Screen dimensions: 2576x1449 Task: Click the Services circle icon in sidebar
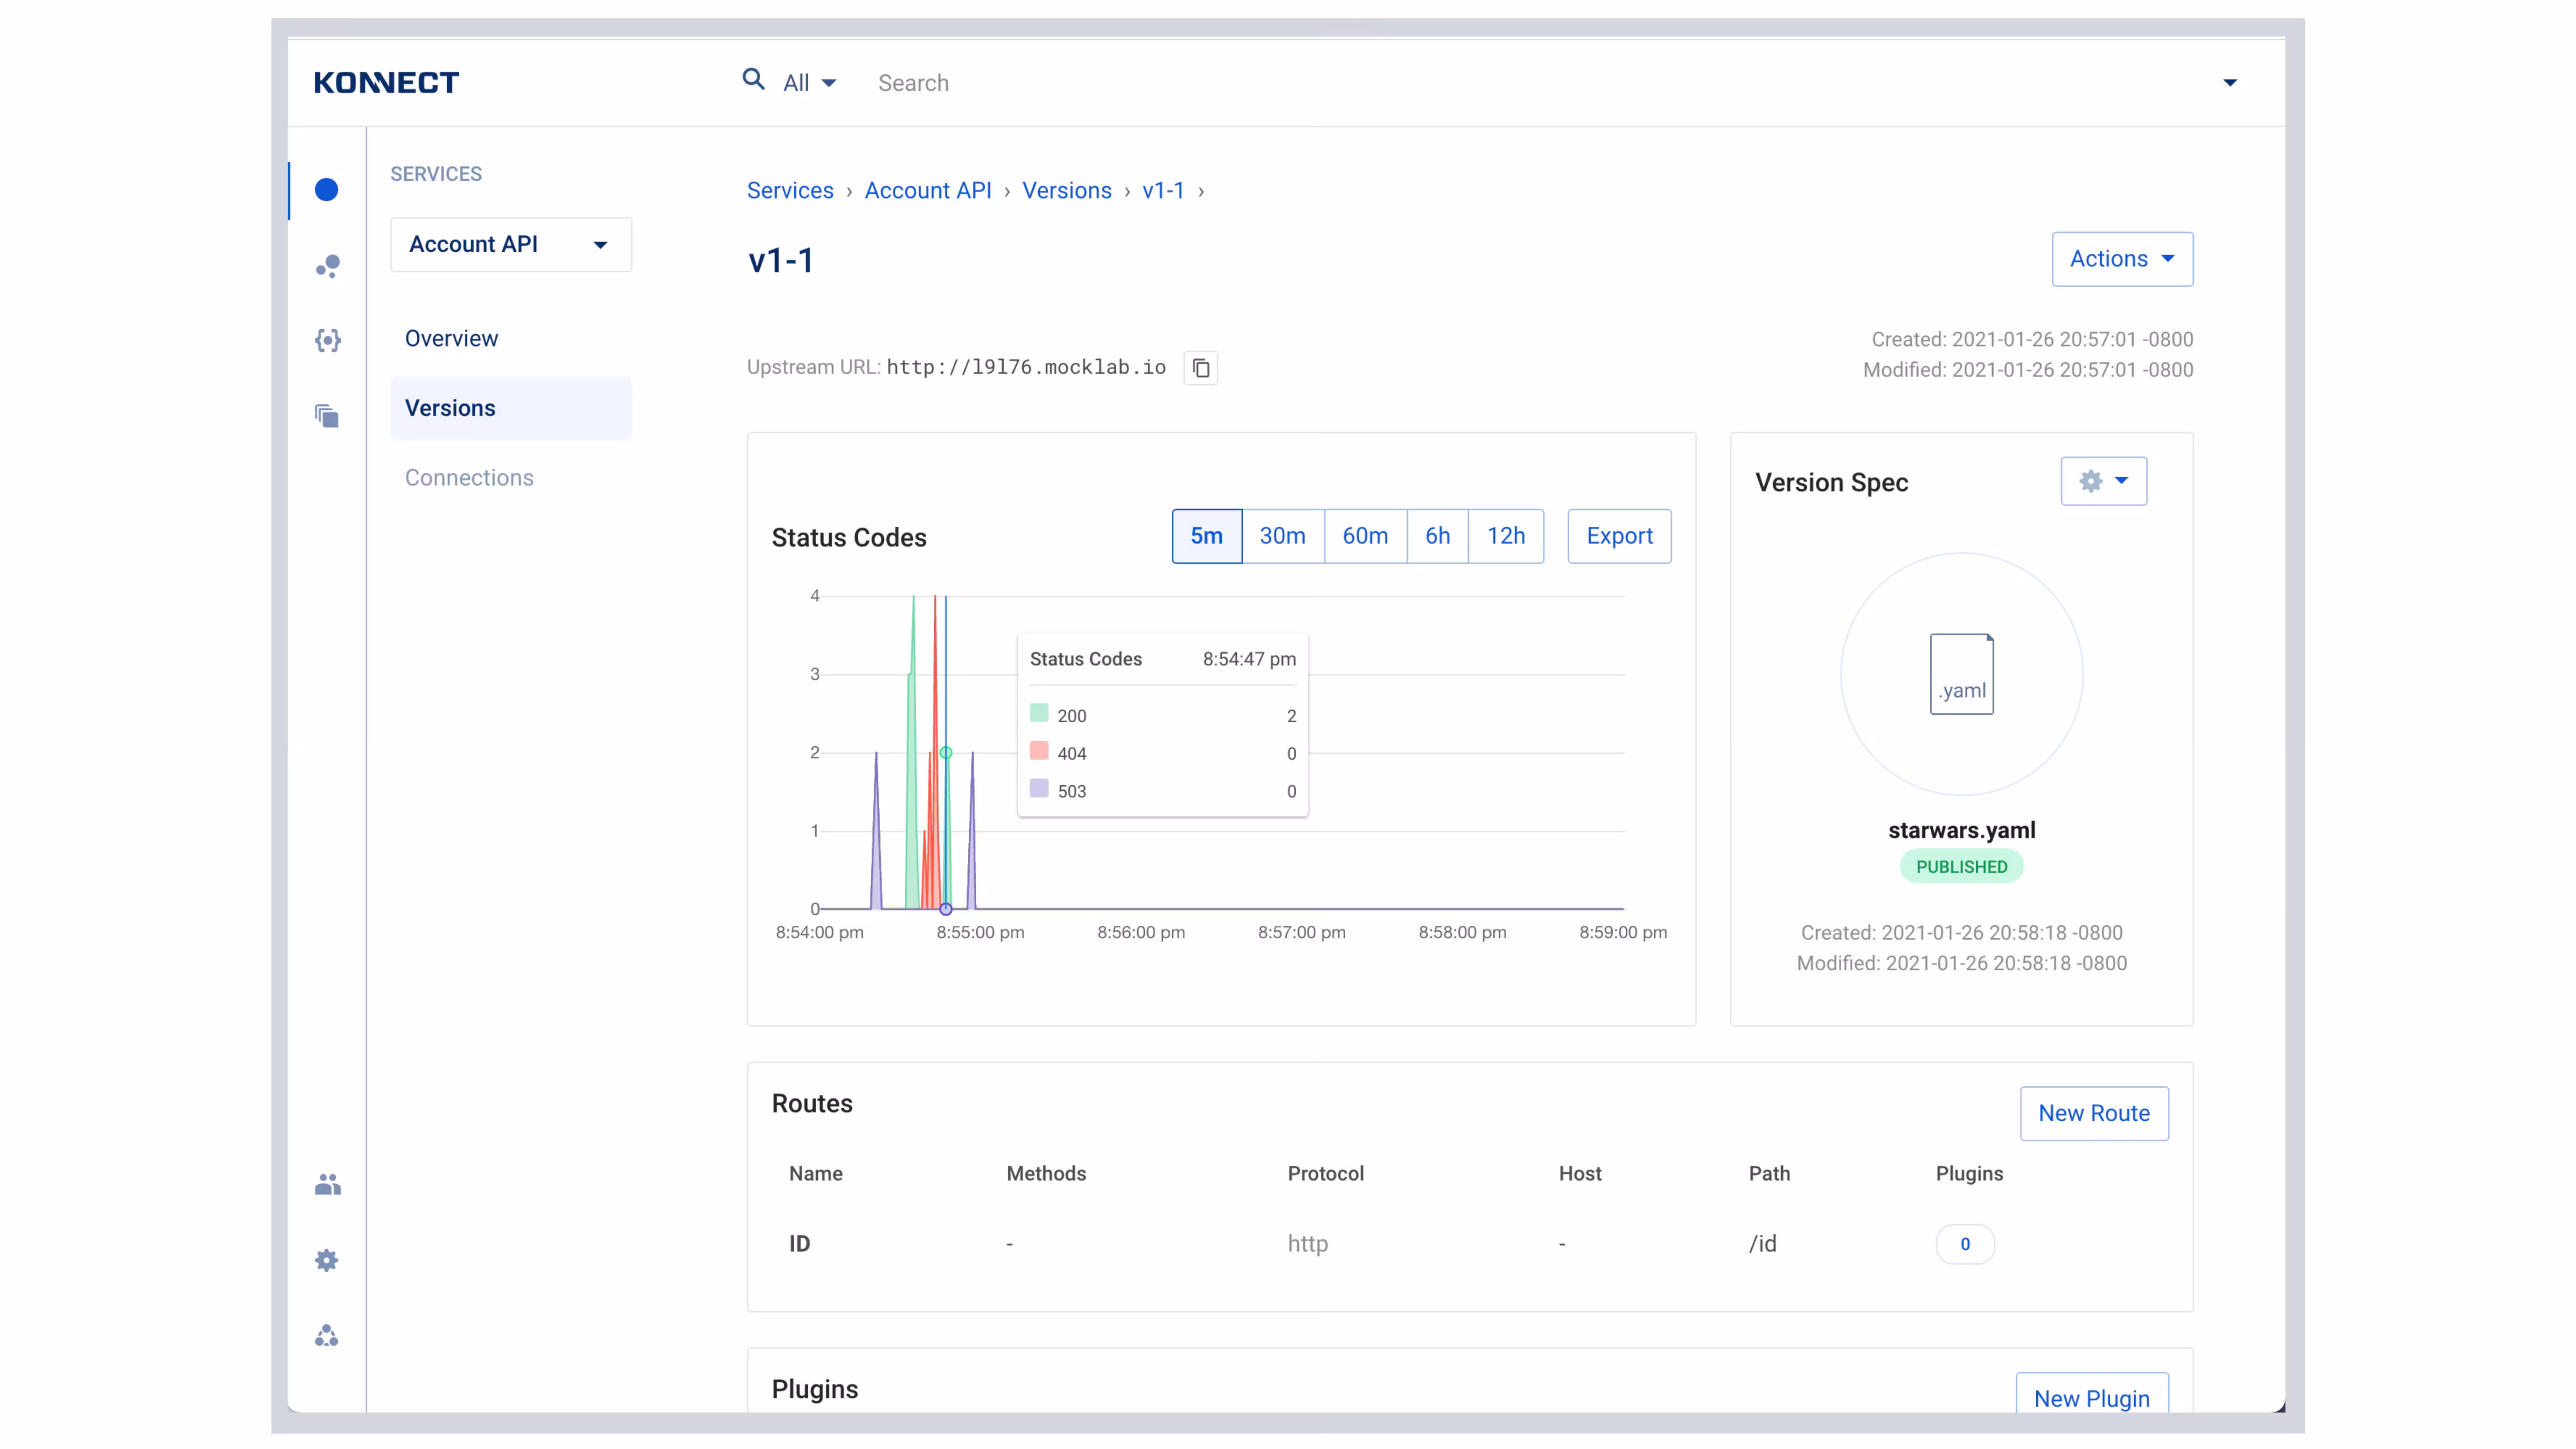[326, 190]
